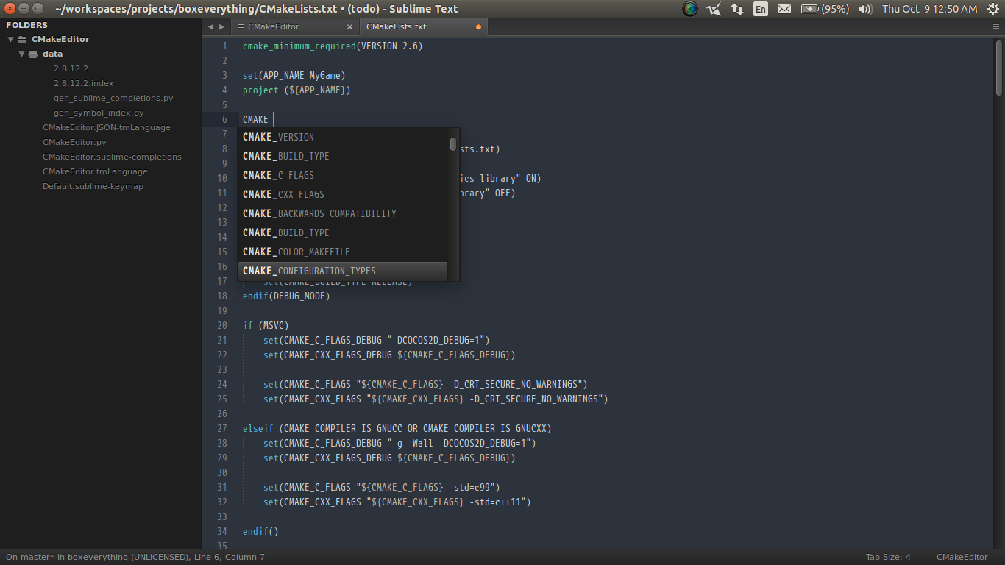Open the global Ubuntu indicator globe icon
This screenshot has width=1005, height=565.
689,10
